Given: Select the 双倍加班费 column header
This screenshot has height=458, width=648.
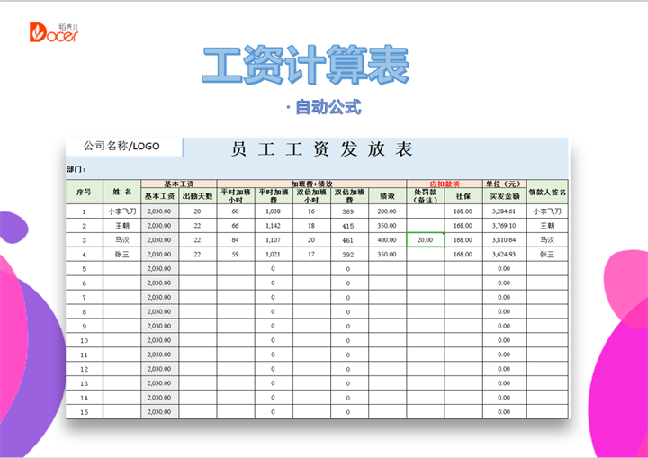Looking at the screenshot, I should tap(349, 196).
